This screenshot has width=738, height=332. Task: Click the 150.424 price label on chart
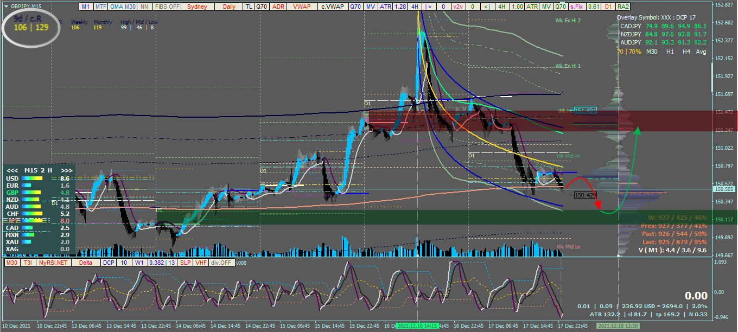(586, 195)
